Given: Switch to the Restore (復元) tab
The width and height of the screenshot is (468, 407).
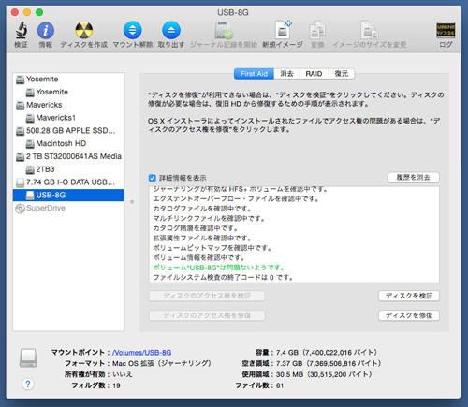Looking at the screenshot, I should (x=342, y=74).
